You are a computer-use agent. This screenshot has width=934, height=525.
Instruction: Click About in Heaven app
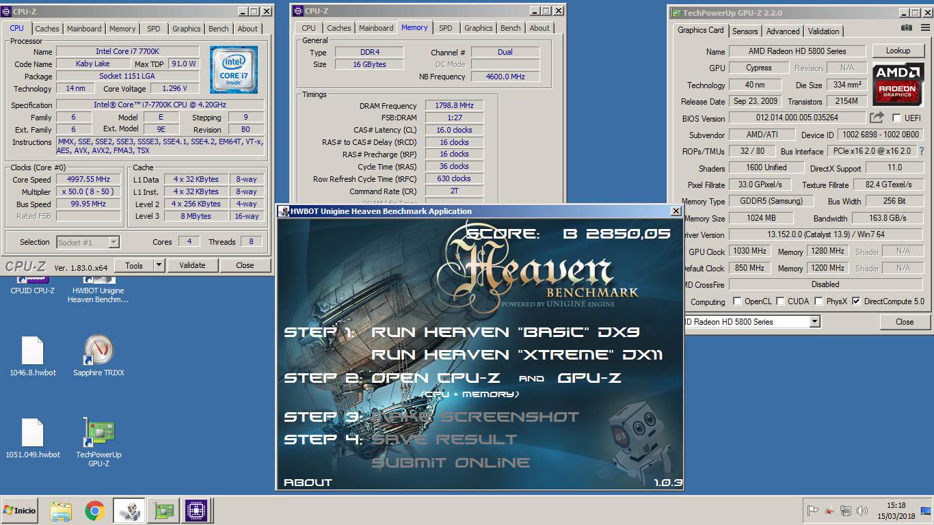coord(308,482)
